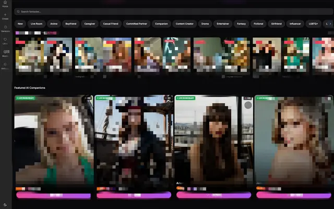Select the LGBTQ+ category chip
334x209 pixels.
coord(313,24)
